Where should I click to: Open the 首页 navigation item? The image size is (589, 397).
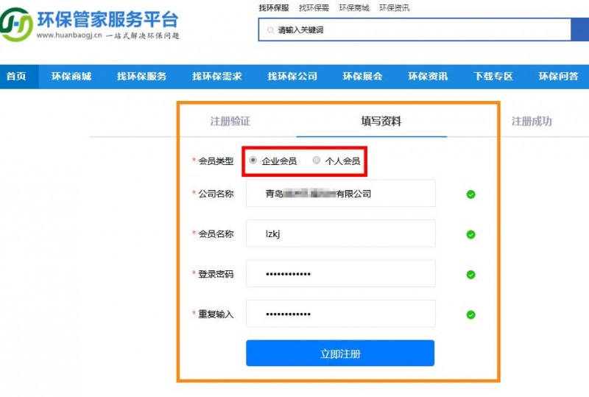pyautogui.click(x=16, y=77)
